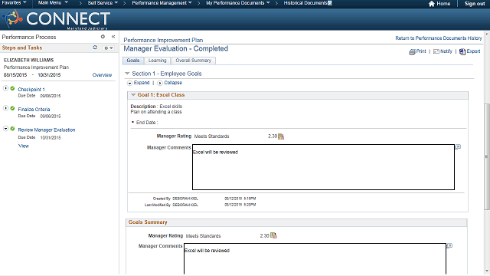
Task: Click the Export document icon
Action: [462, 51]
